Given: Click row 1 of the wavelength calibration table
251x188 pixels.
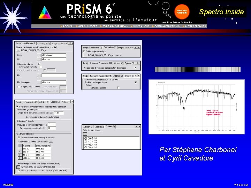Looking at the screenshot, I should (35, 149).
